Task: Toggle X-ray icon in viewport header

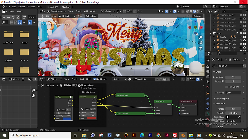Action: [183, 11]
